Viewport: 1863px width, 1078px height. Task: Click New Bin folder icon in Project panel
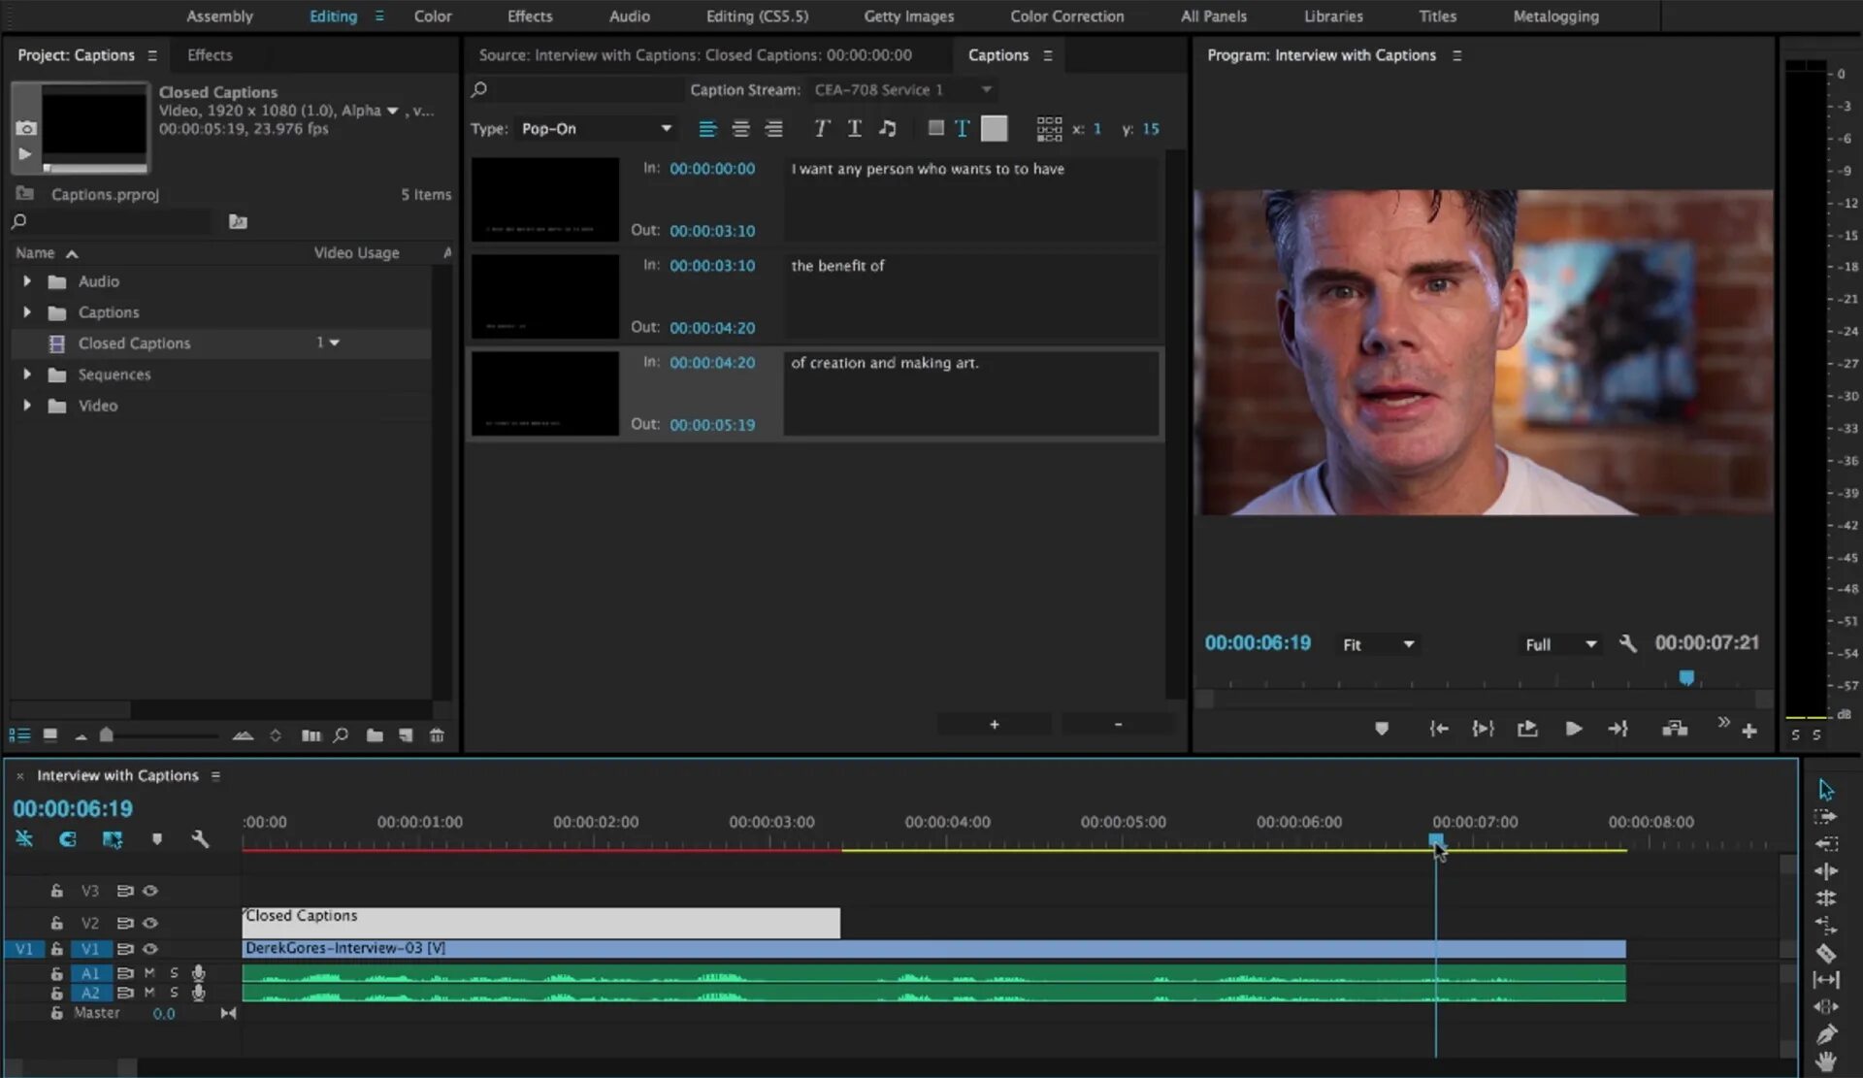click(x=375, y=735)
